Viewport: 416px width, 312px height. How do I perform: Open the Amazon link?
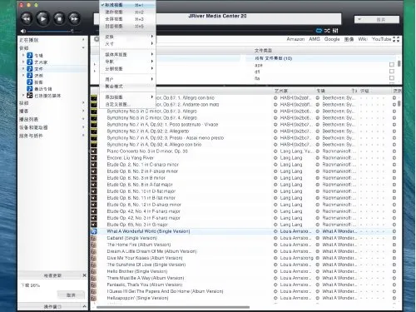[295, 39]
